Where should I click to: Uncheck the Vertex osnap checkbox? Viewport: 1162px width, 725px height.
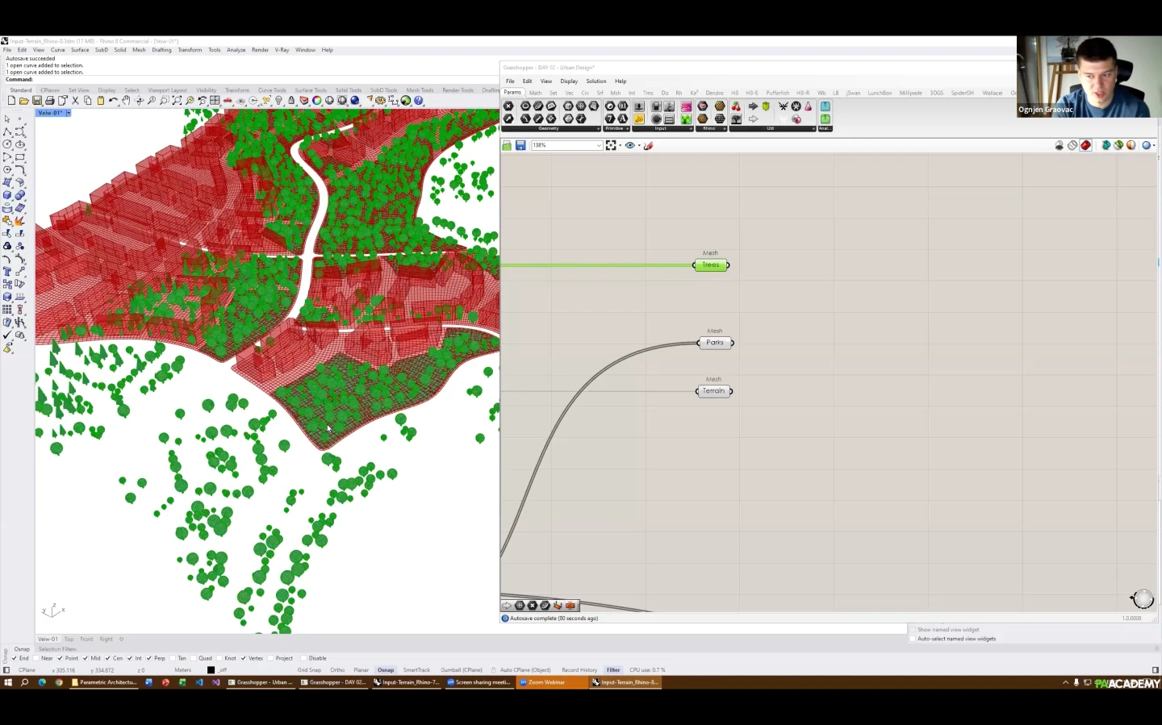[243, 658]
